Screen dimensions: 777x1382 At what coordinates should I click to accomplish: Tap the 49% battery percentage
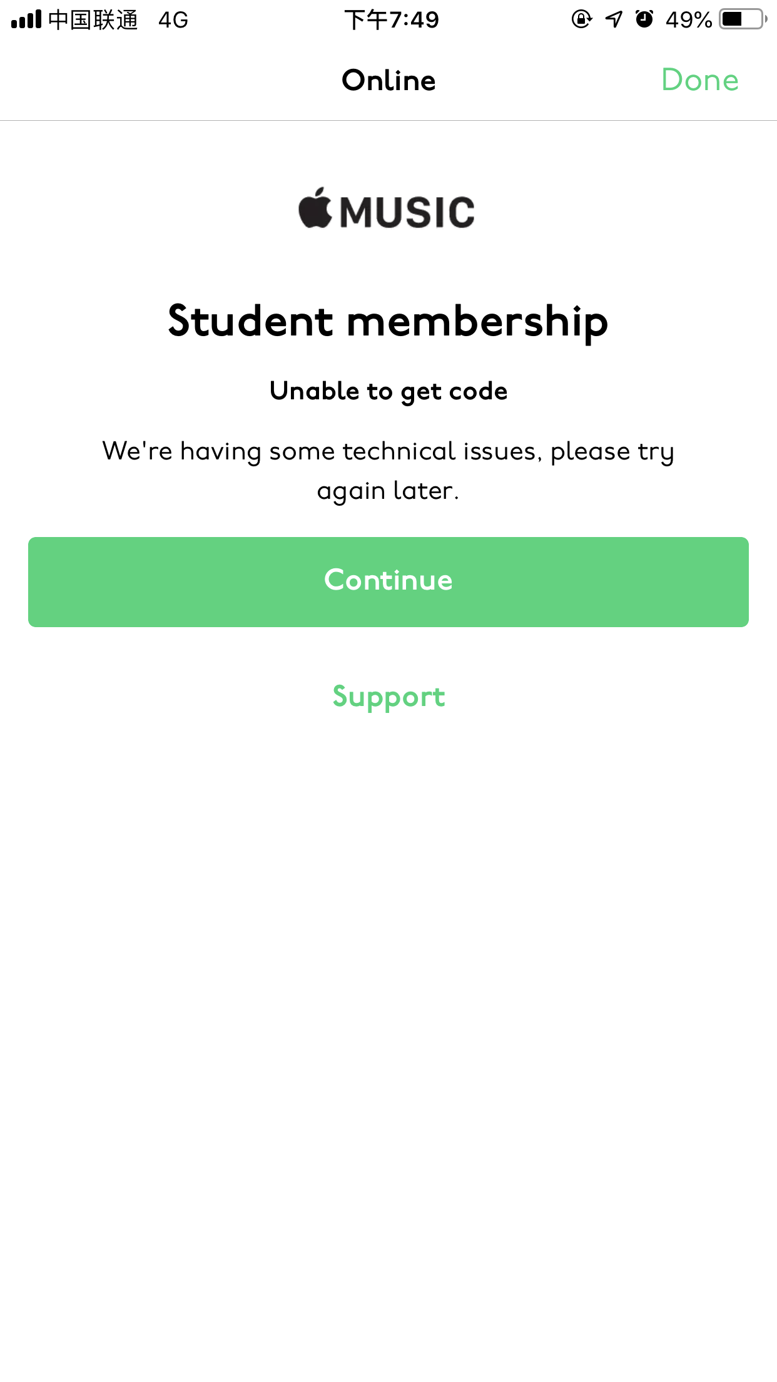(688, 20)
